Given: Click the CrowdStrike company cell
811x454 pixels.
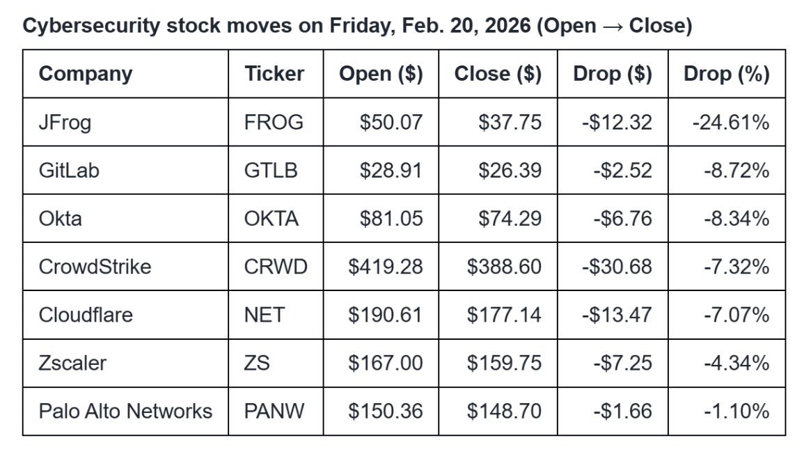Looking at the screenshot, I should 95,267.
